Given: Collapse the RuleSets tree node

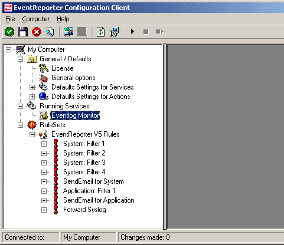Looking at the screenshot, I should (20, 125).
